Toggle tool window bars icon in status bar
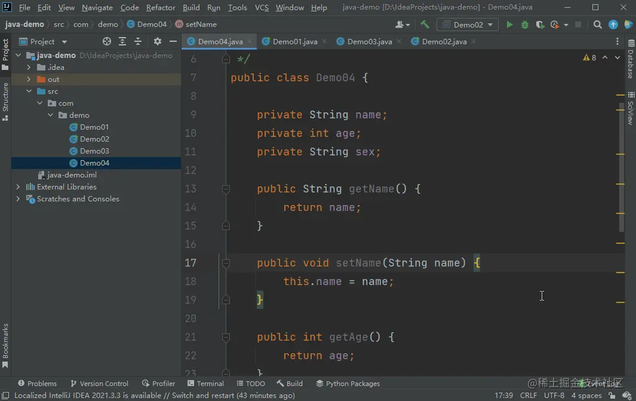Viewport: 636px width, 401px height. point(5,395)
